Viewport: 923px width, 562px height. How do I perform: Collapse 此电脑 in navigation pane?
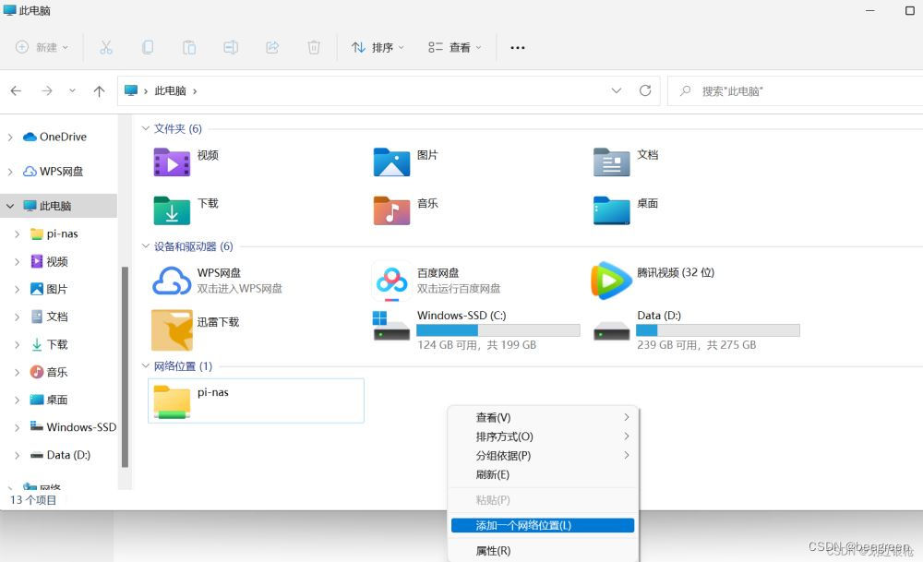pyautogui.click(x=10, y=206)
